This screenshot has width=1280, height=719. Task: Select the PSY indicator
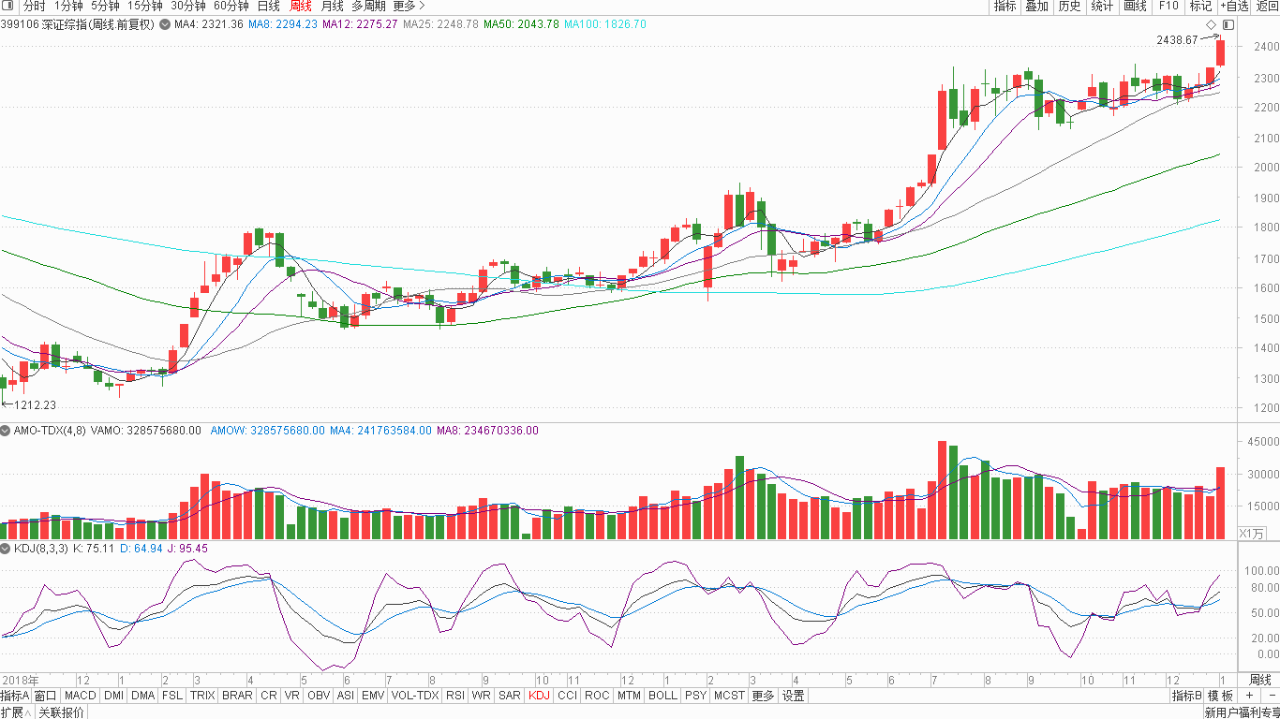pyautogui.click(x=695, y=696)
